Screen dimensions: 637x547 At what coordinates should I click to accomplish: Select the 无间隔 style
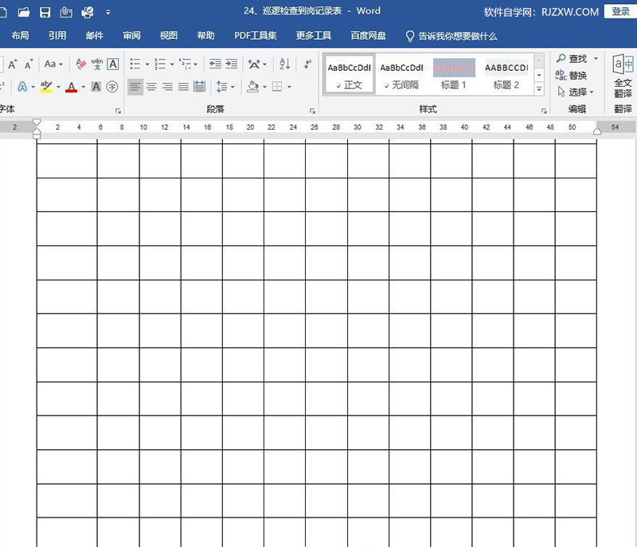pyautogui.click(x=402, y=75)
